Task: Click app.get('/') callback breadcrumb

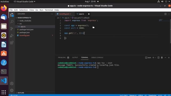Action: [81, 18]
